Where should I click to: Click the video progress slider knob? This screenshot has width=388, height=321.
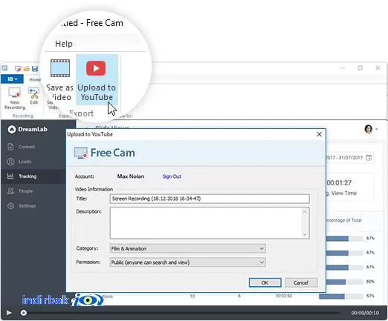(x=24, y=313)
